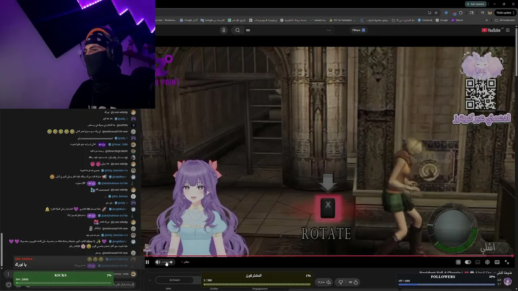Screen dimensions: 518x291
Task: Toggle the autoplay switch in the player
Action: [x=468, y=262]
